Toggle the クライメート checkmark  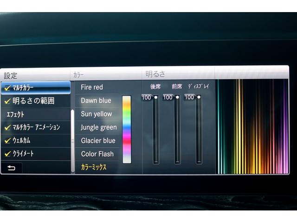7,153
